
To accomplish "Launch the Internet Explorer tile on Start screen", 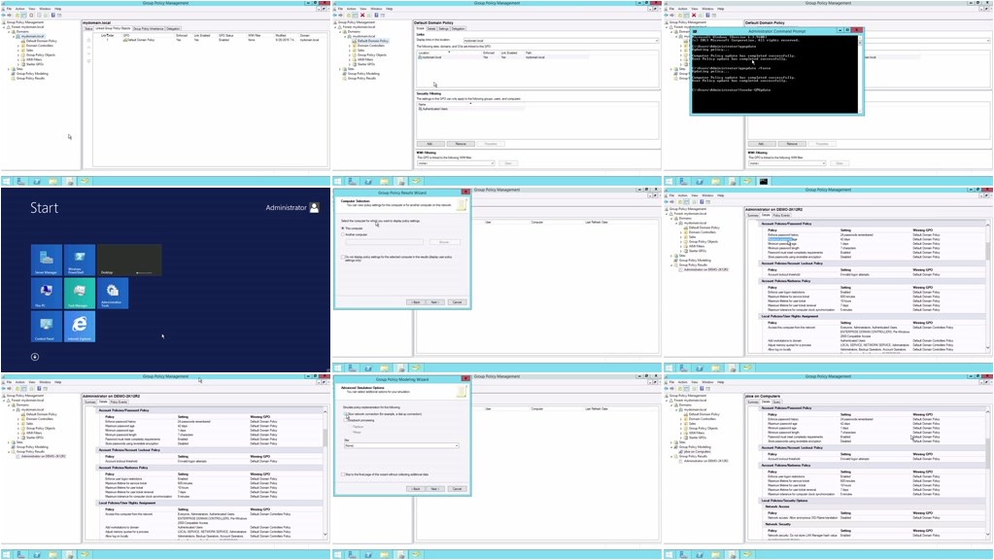I will [80, 326].
